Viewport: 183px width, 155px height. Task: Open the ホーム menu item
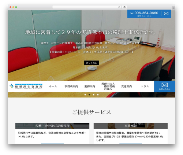pyautogui.click(x=53, y=86)
